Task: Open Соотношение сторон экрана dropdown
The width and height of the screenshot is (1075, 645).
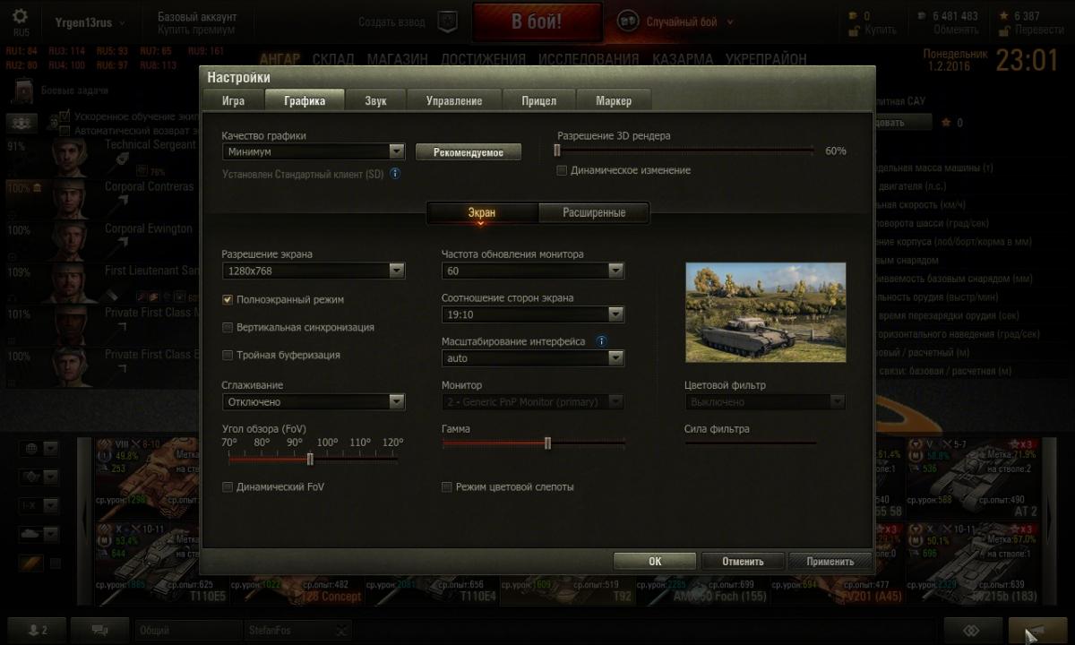Action: pos(533,314)
